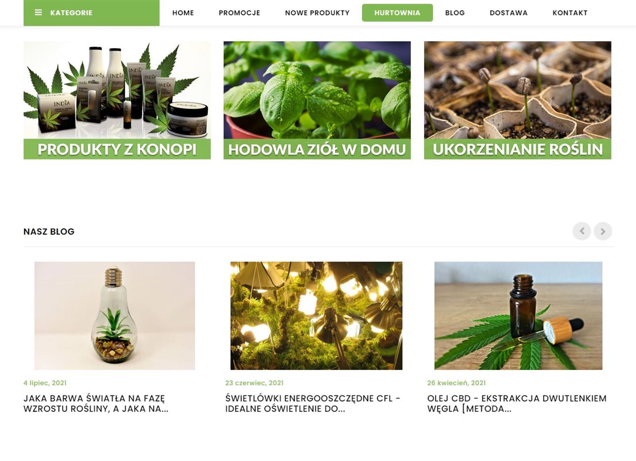
Task: Open the HOME menu item
Action: click(x=183, y=13)
